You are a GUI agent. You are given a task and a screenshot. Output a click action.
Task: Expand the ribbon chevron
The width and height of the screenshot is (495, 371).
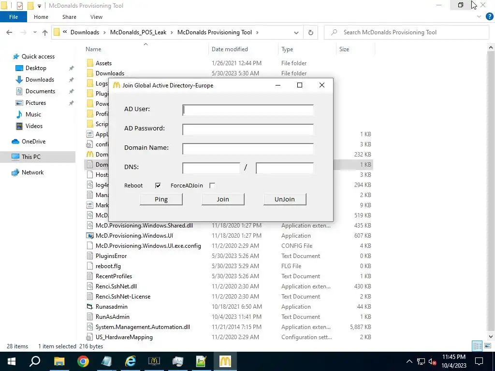click(479, 17)
